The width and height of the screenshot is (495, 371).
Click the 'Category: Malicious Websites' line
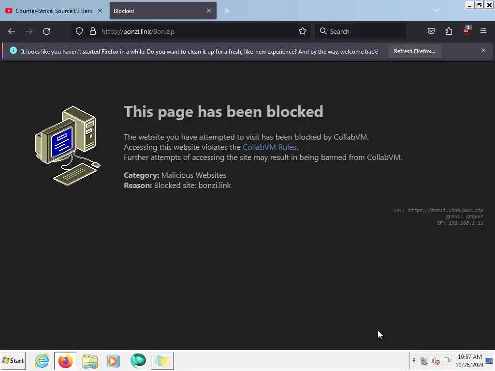175,175
